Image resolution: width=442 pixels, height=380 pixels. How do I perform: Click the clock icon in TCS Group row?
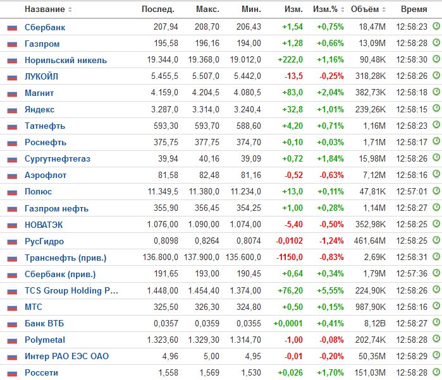pos(436,289)
